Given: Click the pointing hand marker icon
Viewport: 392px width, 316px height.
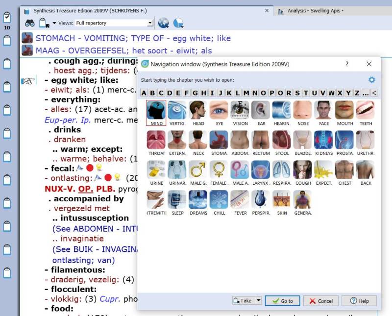Looking at the screenshot, I should click(x=28, y=81).
